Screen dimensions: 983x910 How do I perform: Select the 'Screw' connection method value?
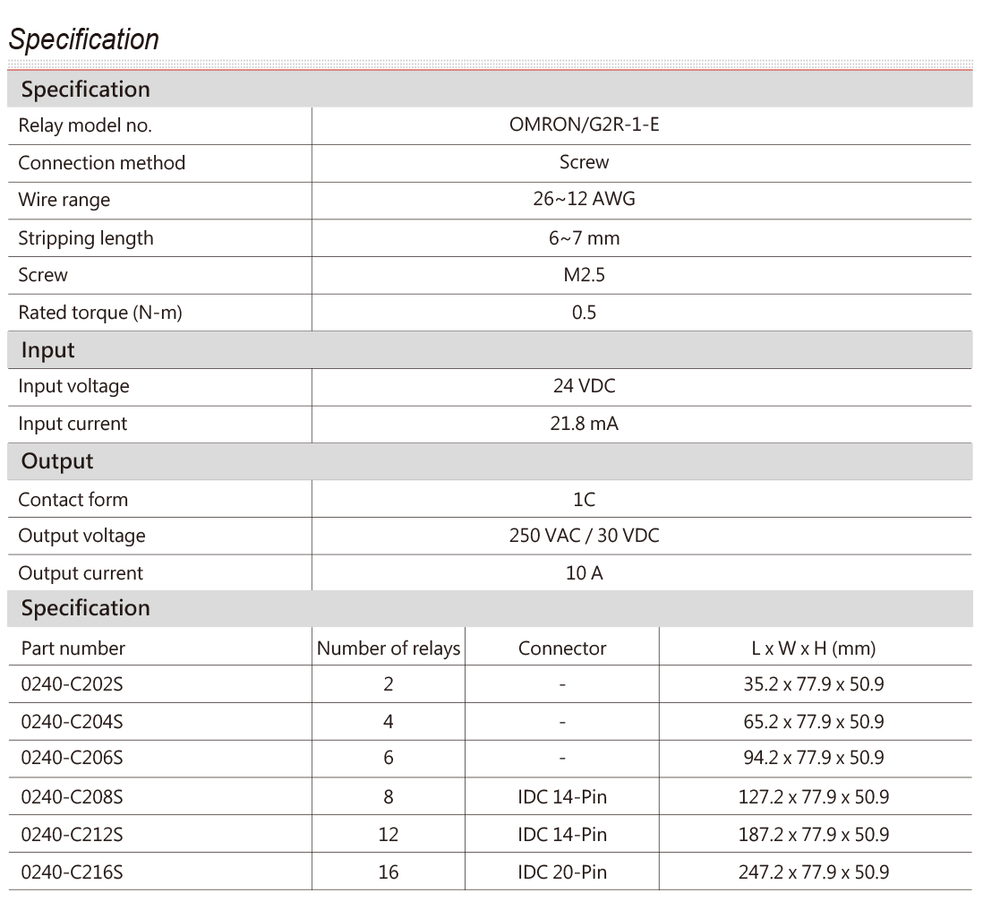(x=584, y=162)
